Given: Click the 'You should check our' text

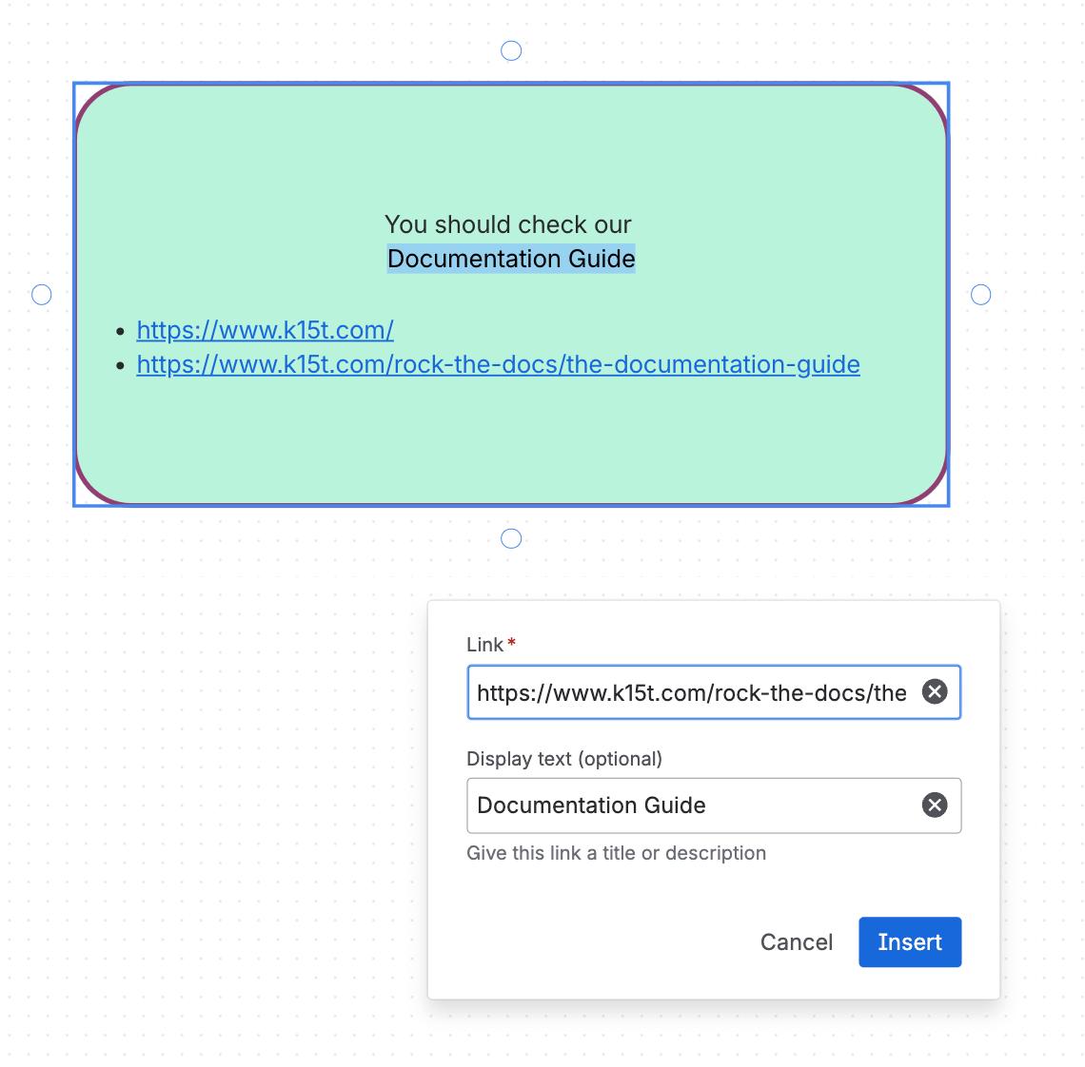Looking at the screenshot, I should [x=507, y=224].
